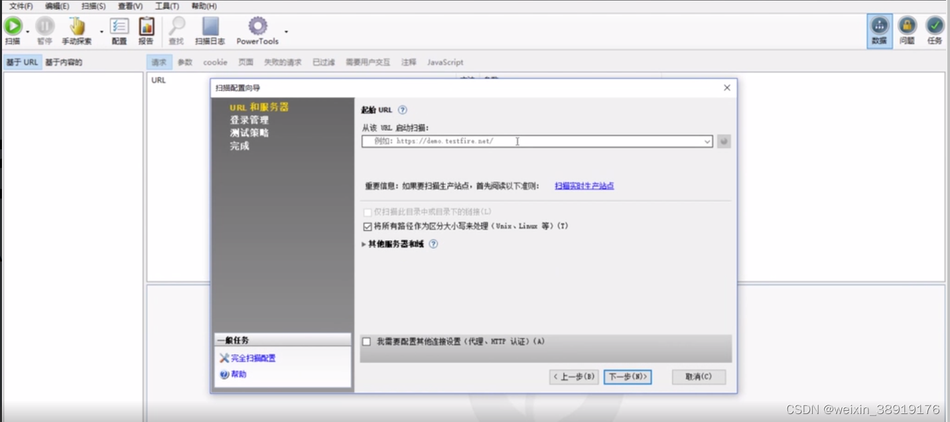Open the 查看(V) menu
Viewport: 950px width, 422px height.
(130, 6)
